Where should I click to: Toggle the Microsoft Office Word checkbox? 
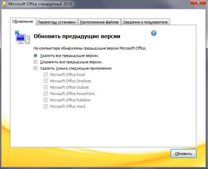pos(46,106)
